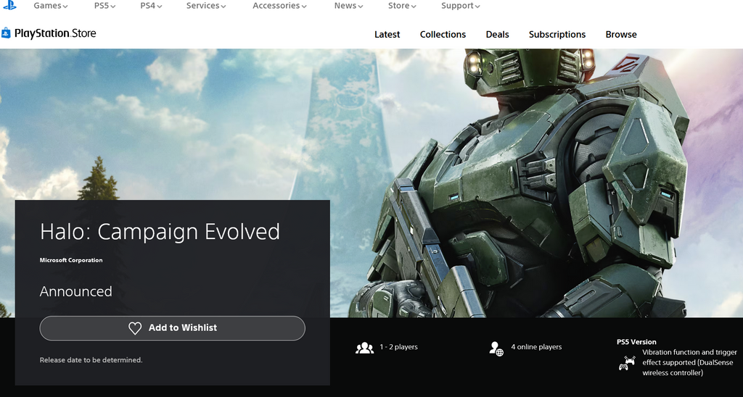Click the PlayStation Store shopping bag icon
The height and width of the screenshot is (397, 743).
tap(6, 33)
